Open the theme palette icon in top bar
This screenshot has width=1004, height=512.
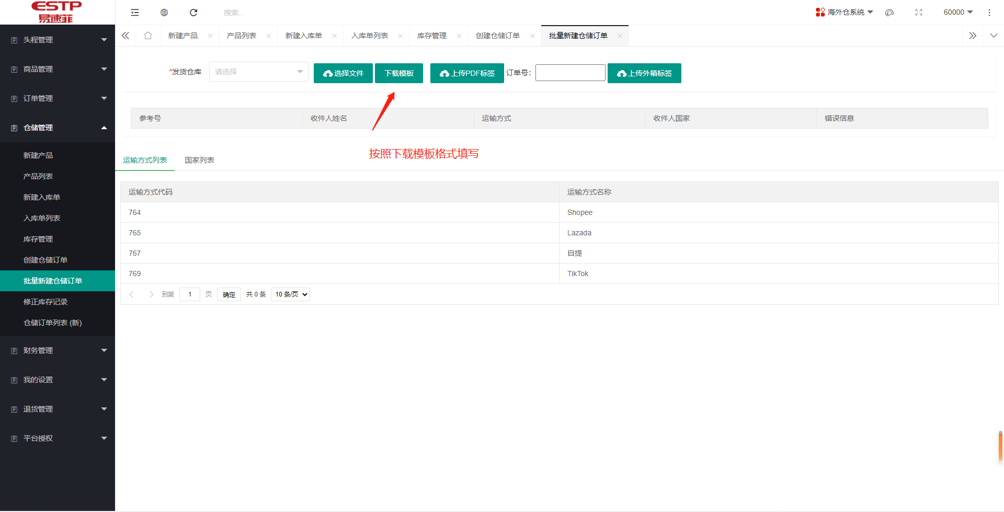(889, 12)
